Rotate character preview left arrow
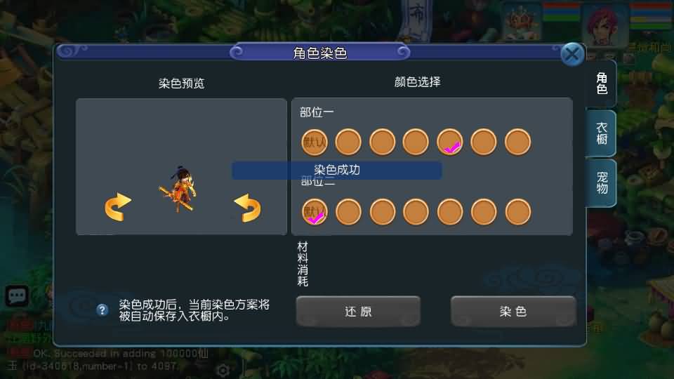The width and height of the screenshot is (674, 379). click(118, 206)
